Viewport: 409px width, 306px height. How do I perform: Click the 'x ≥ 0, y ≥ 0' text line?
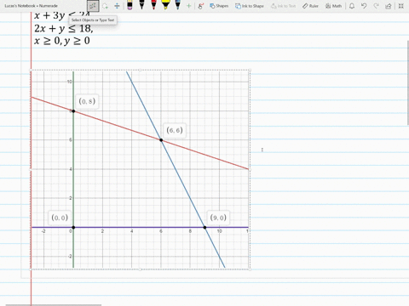pos(62,41)
